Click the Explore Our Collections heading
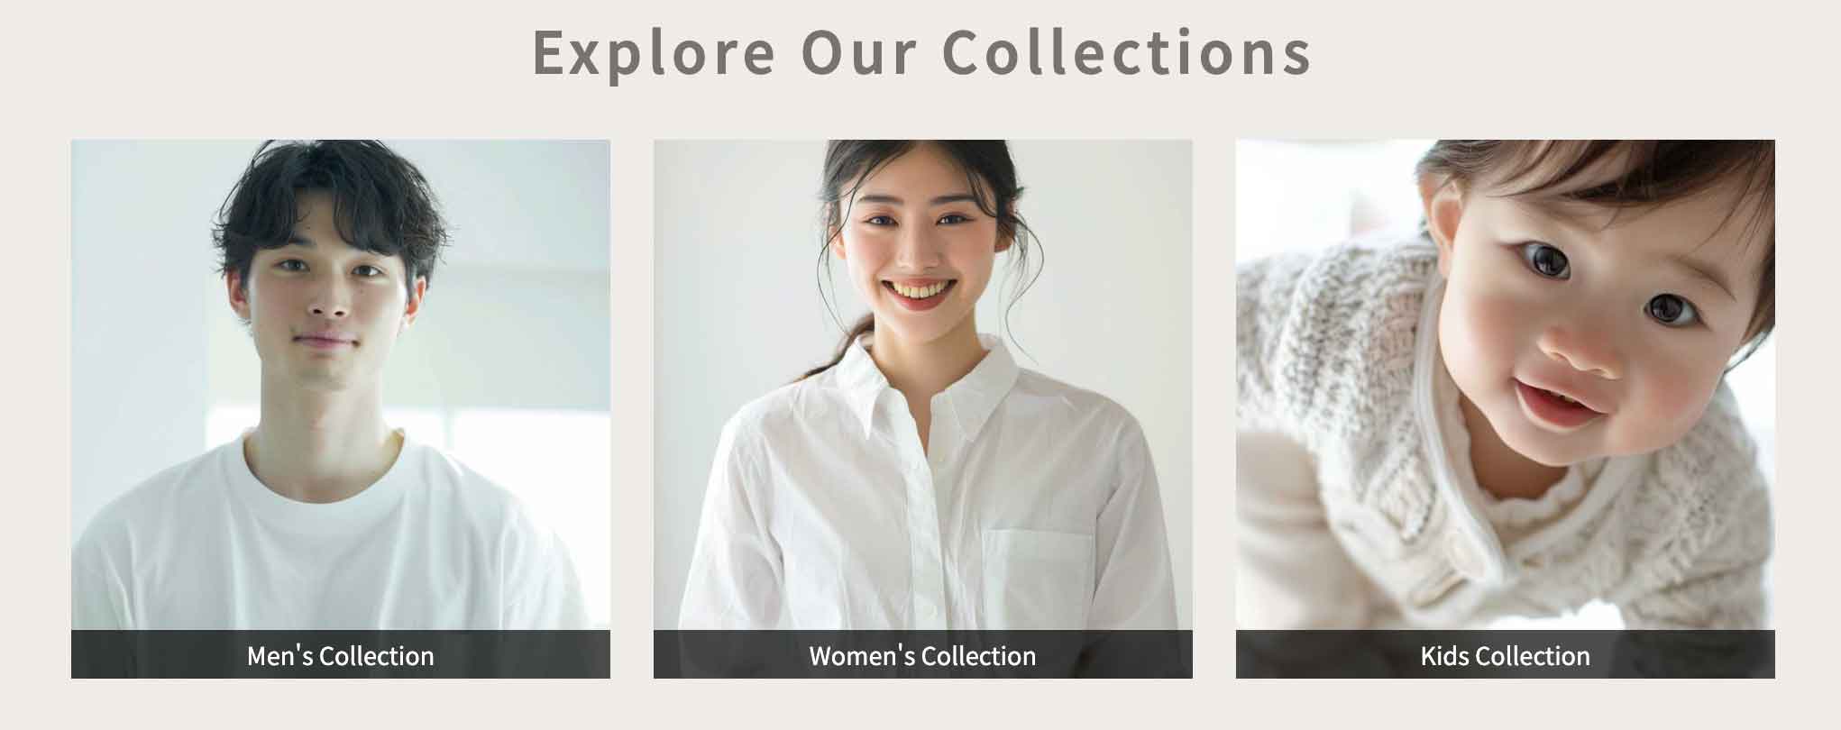Screen dimensions: 1841x730 tap(921, 52)
